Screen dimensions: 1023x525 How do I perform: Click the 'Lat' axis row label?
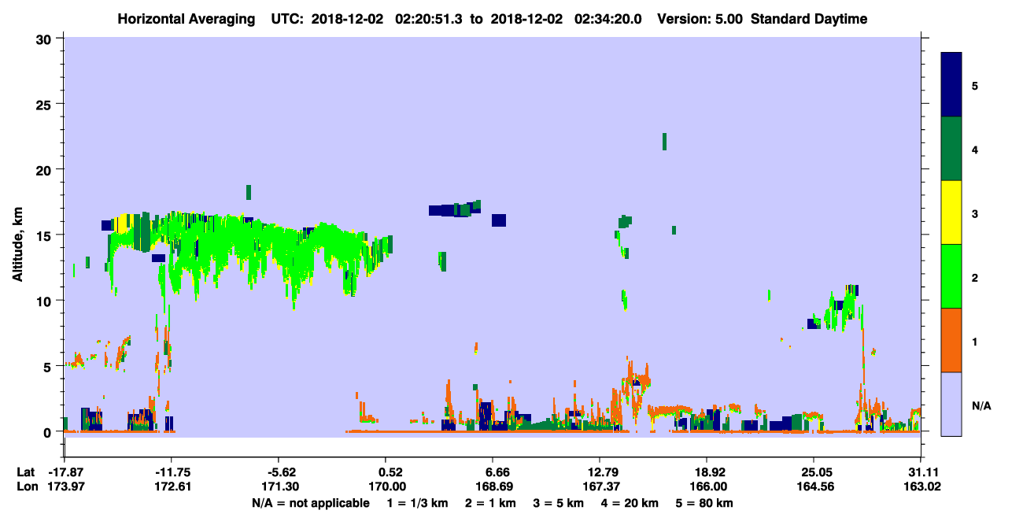(25, 472)
